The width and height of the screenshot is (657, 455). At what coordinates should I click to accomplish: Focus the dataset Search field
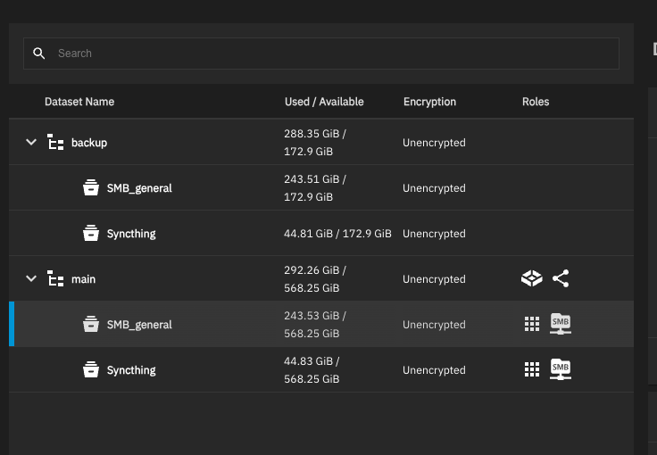pyautogui.click(x=321, y=54)
